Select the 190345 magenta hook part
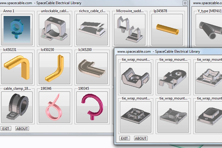This screenshot has height=148, width=222. pos(92,107)
